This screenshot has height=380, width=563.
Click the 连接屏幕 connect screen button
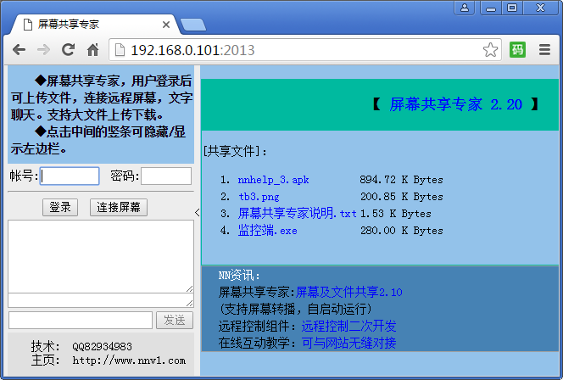[119, 207]
